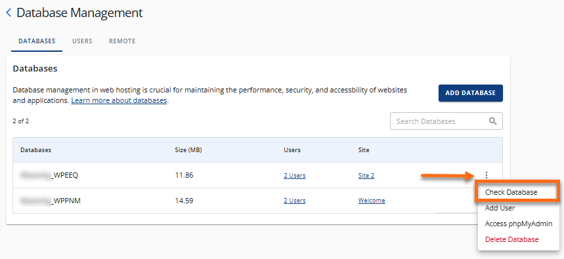
Task: Choose Add User in the context menu
Action: 500,208
